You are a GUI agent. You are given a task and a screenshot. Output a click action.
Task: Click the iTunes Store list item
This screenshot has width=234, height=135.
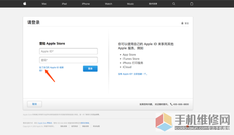(131, 59)
